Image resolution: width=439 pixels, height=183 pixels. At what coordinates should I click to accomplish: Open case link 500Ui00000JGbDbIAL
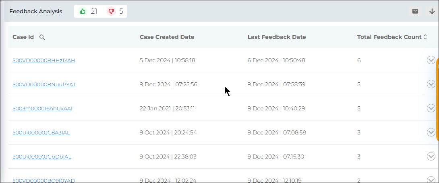point(42,157)
